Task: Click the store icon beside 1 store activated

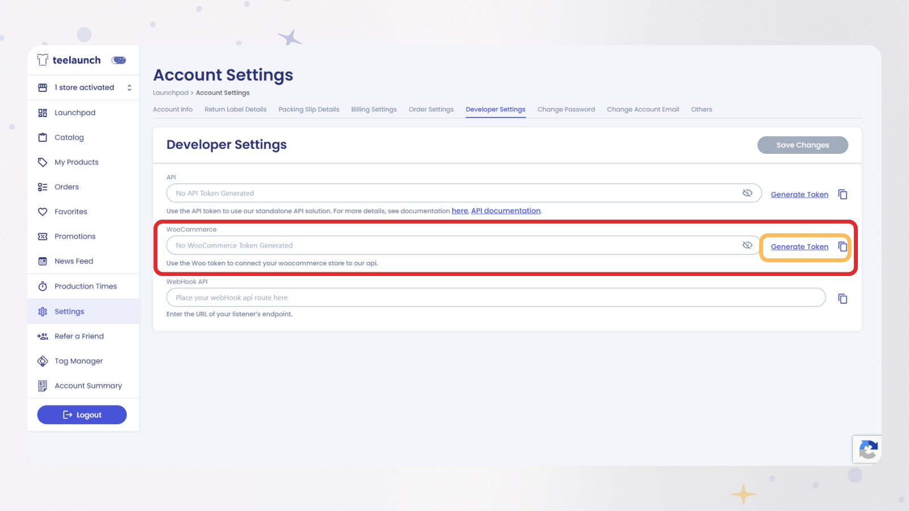Action: coord(43,87)
